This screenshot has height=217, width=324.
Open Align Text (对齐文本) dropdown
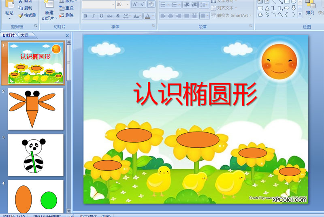pyautogui.click(x=224, y=8)
